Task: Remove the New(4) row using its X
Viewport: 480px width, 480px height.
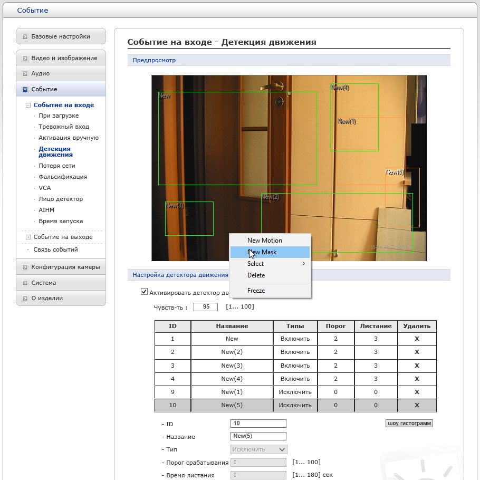Action: pos(417,379)
